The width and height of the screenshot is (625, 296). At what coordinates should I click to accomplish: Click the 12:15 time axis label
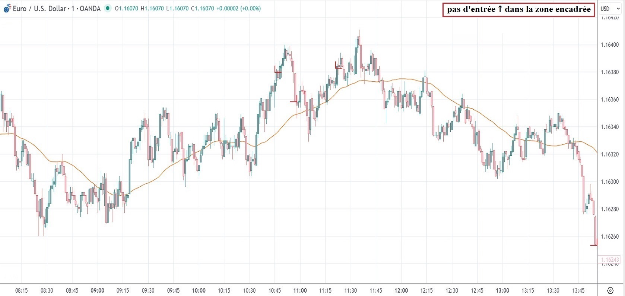(427, 290)
